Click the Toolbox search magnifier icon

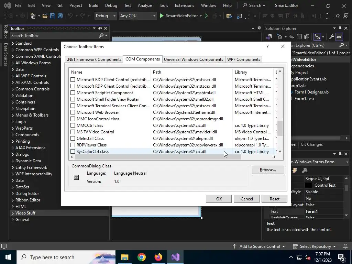(101, 35)
